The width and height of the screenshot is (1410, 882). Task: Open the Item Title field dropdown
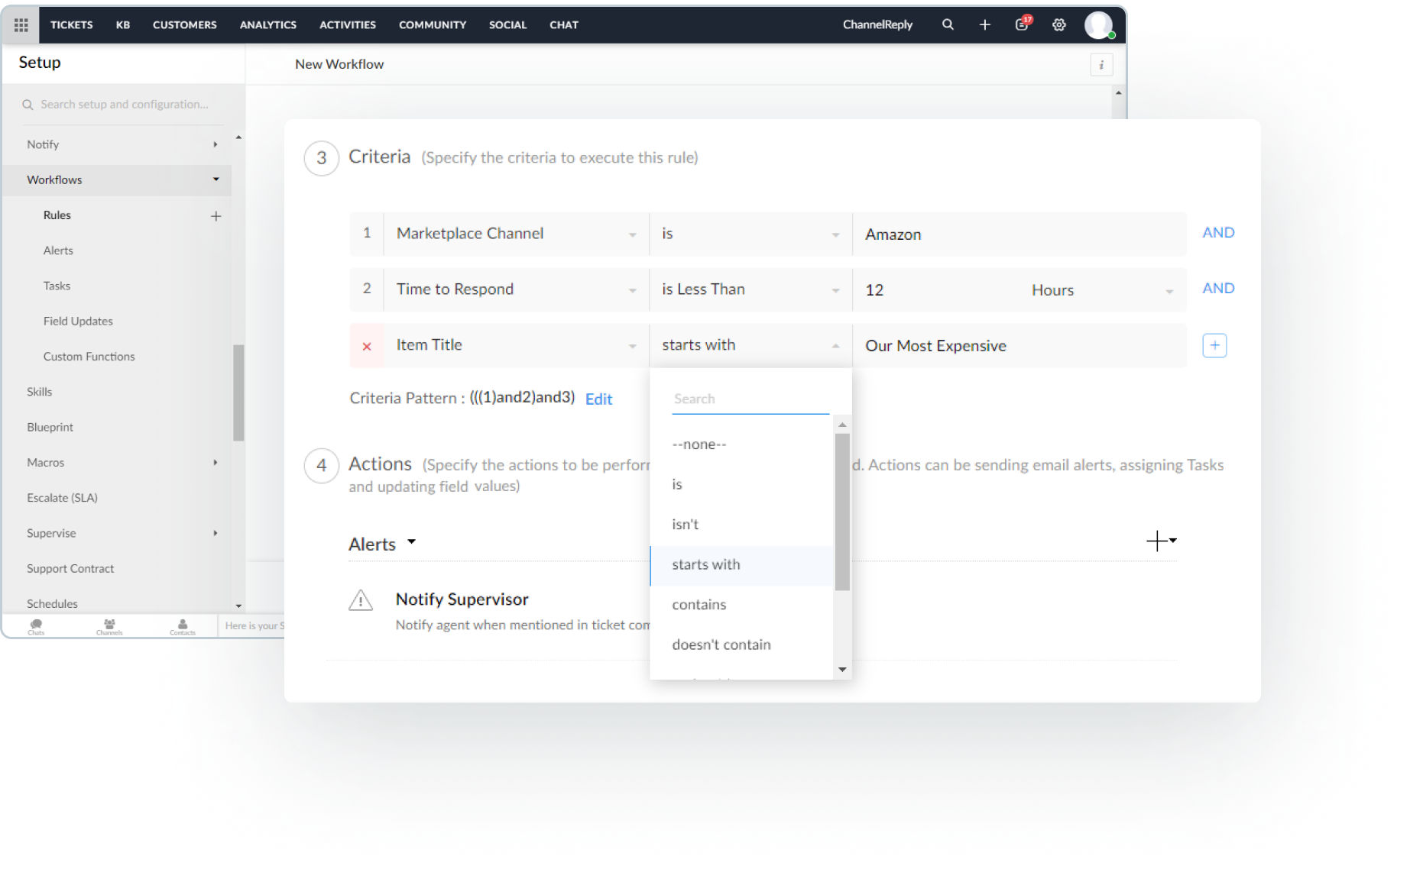(516, 345)
